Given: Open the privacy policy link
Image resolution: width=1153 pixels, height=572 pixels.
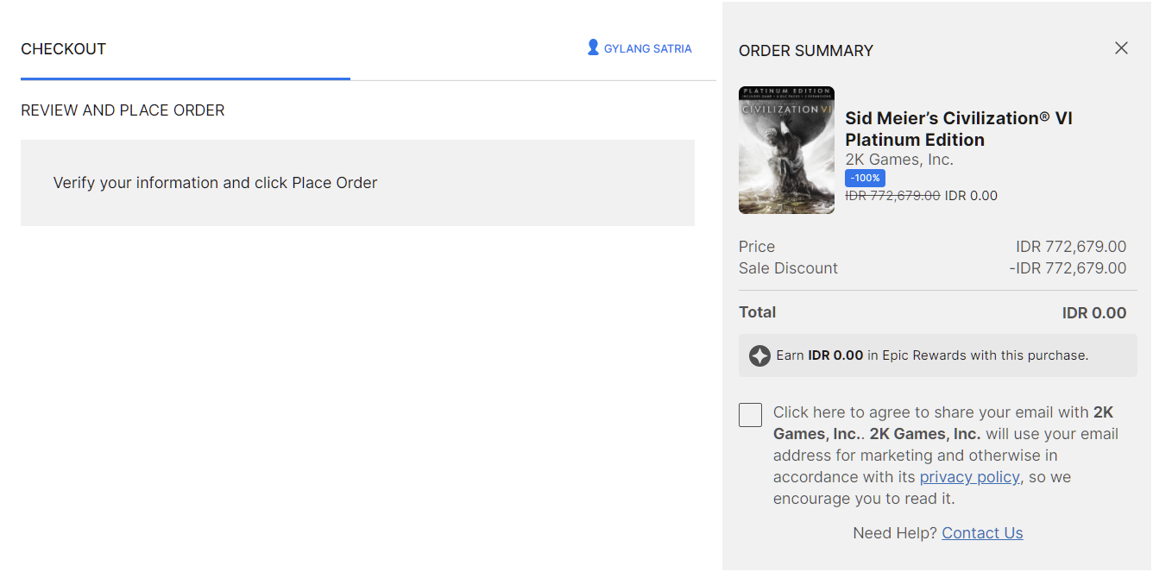Looking at the screenshot, I should pyautogui.click(x=969, y=477).
